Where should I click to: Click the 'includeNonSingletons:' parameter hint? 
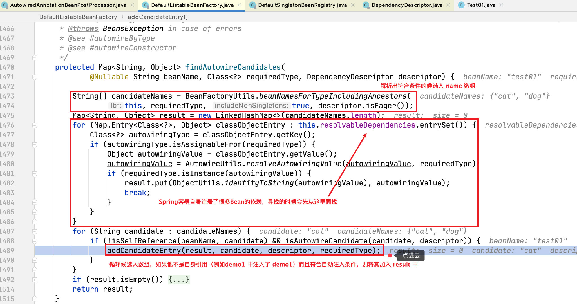pos(252,106)
